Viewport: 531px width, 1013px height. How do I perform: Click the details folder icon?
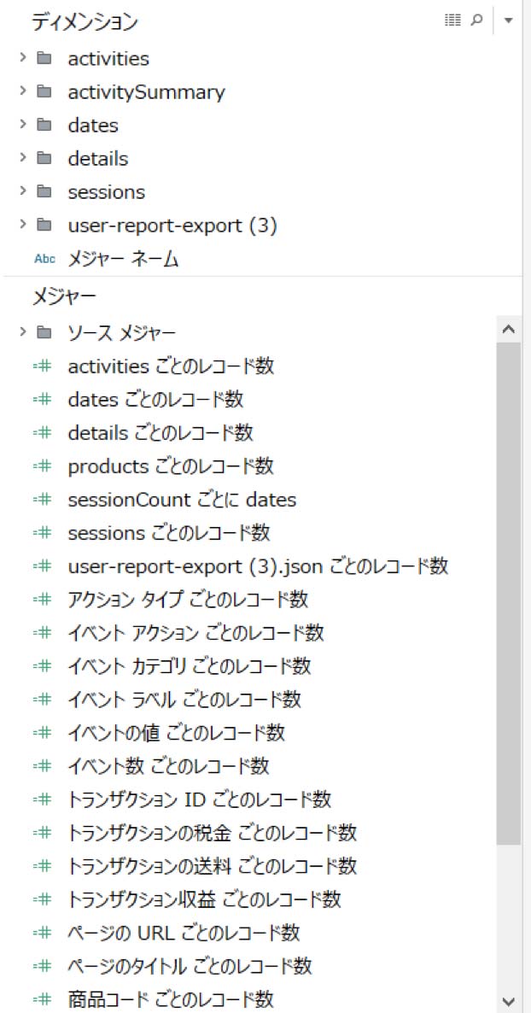(44, 158)
